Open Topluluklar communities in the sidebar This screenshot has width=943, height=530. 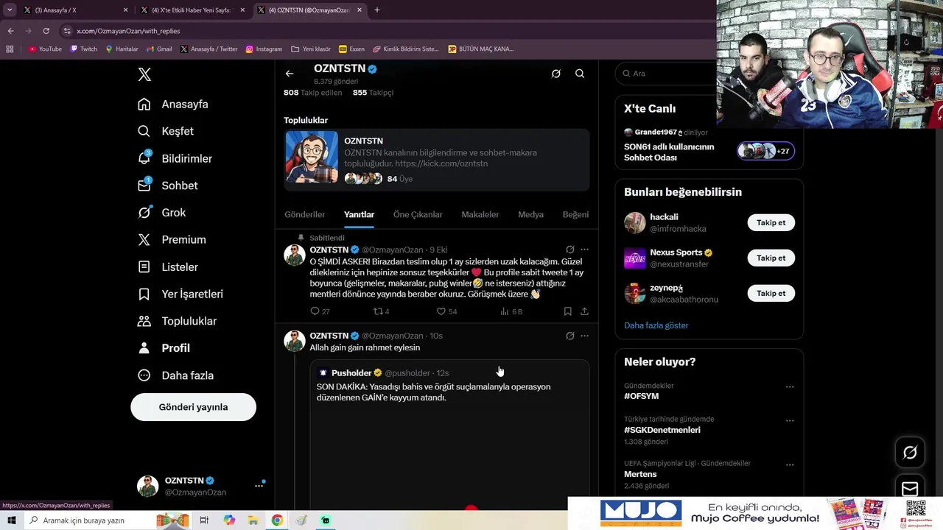[178, 321]
